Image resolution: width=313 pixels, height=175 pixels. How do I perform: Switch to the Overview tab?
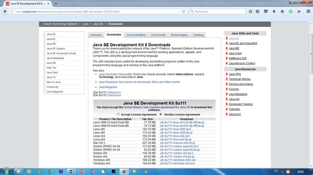coord(96,35)
